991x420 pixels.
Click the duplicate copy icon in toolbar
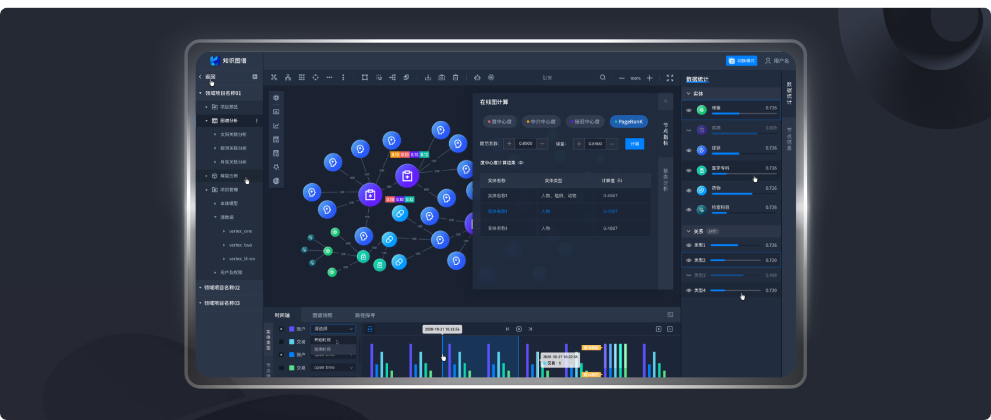point(406,77)
